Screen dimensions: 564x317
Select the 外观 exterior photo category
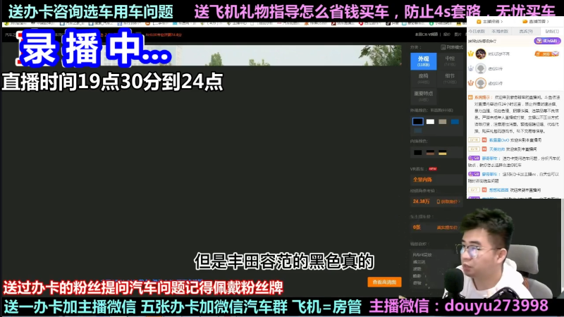pyautogui.click(x=424, y=61)
